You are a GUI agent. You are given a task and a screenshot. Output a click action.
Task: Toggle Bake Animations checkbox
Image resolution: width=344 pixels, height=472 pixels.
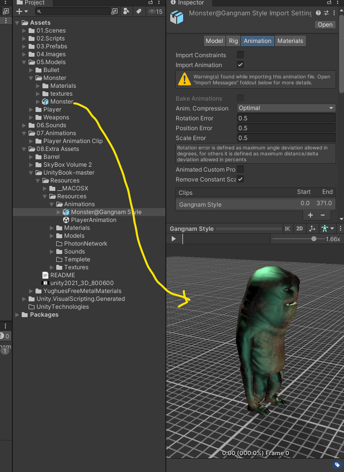[x=240, y=98]
